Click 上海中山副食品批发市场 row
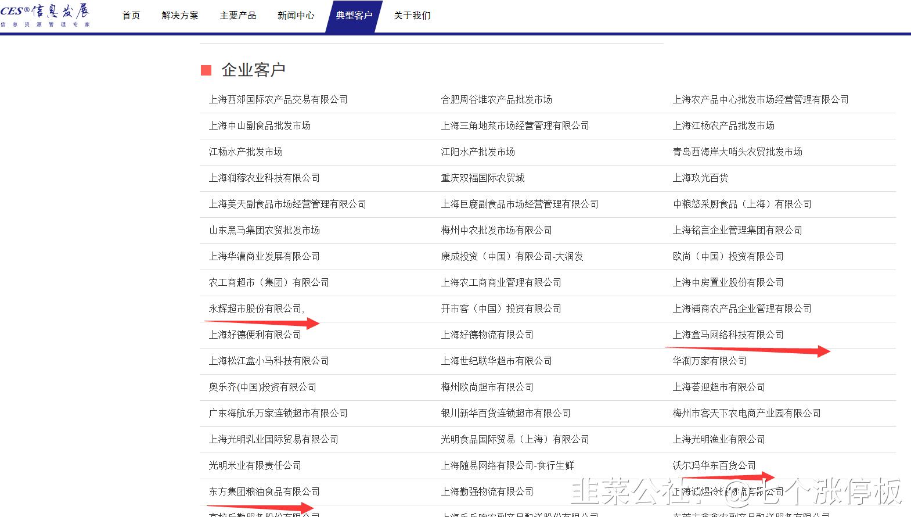Viewport: 911px width, 517px height. point(260,126)
